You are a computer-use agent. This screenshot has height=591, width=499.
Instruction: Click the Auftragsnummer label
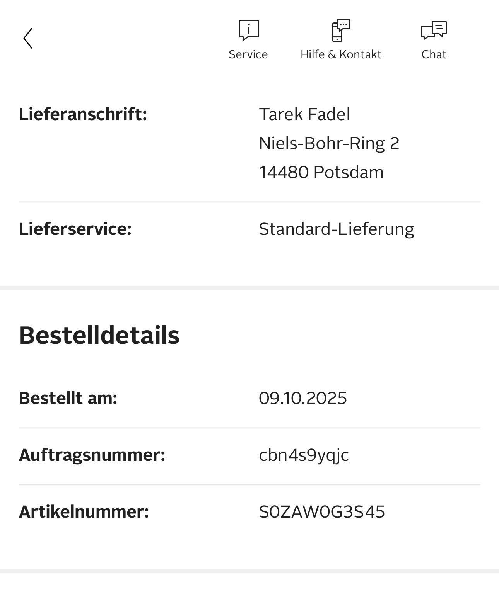(92, 455)
